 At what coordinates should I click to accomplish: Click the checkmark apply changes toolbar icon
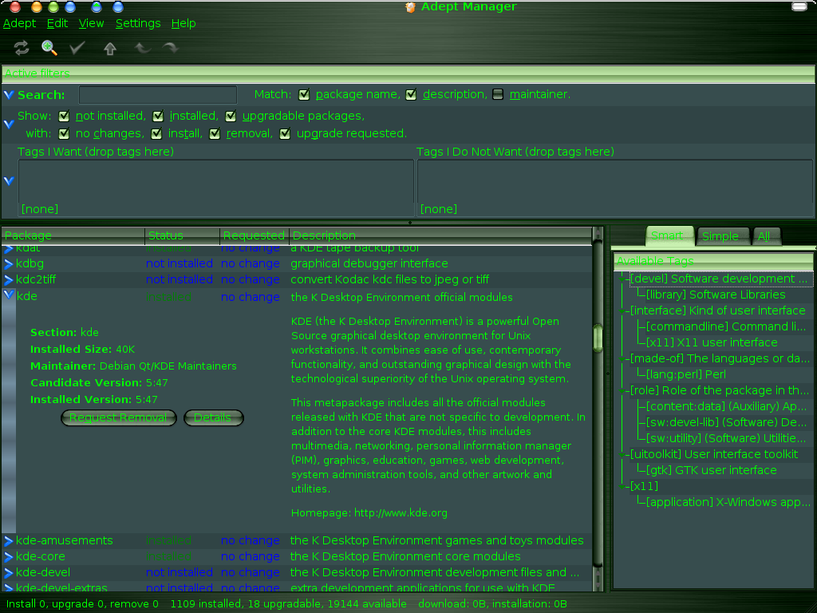click(x=77, y=48)
